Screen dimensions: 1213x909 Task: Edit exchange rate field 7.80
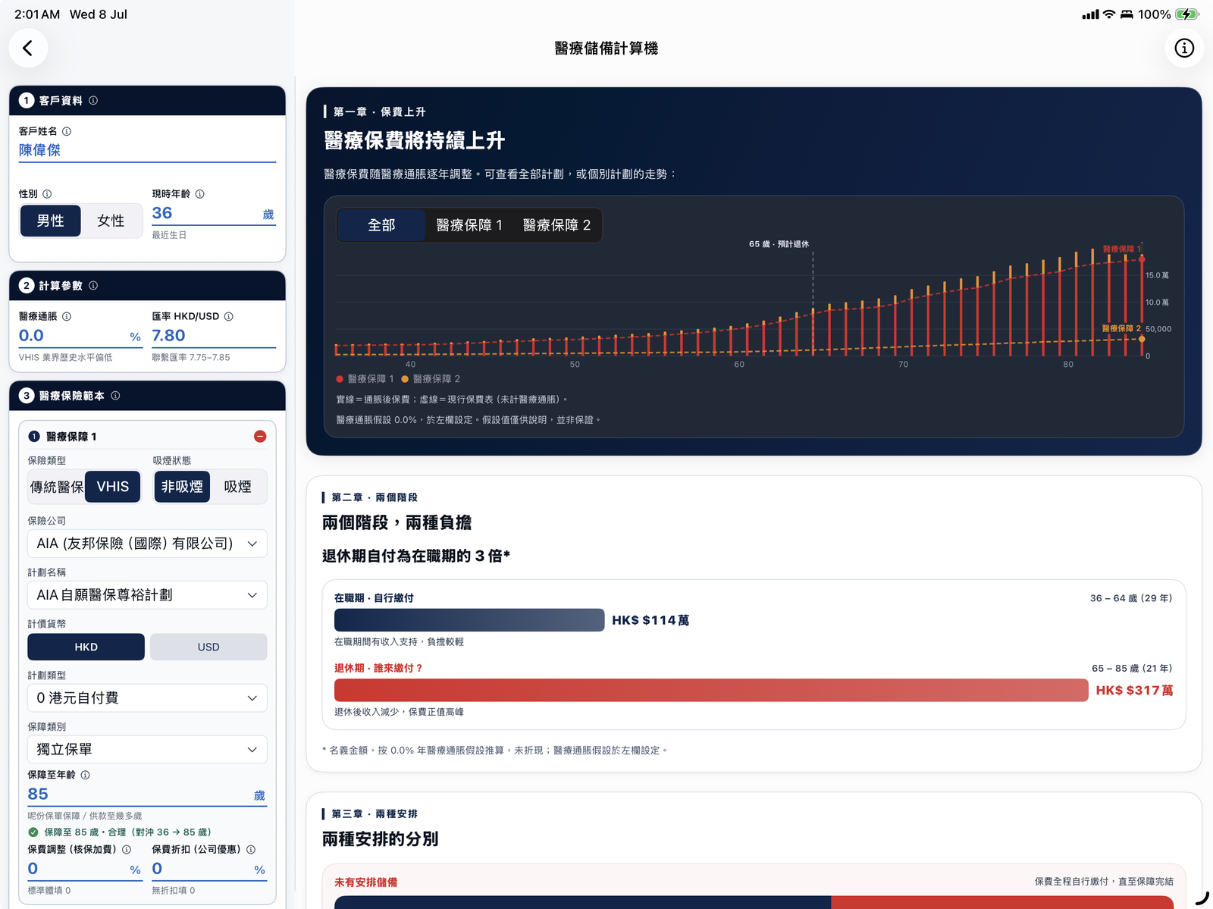tap(214, 336)
